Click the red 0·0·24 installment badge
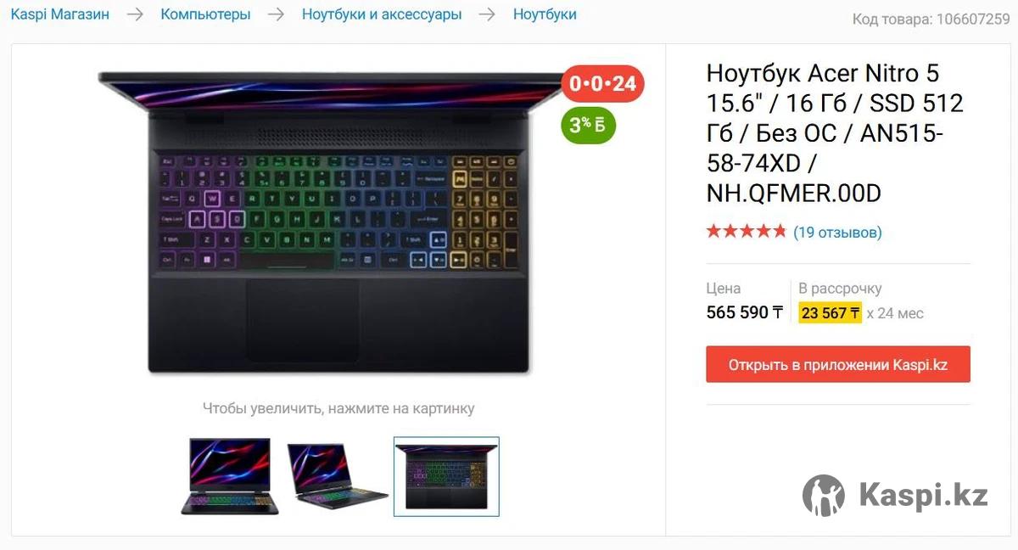 602,84
